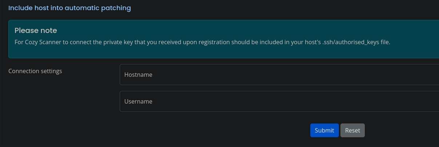The image size is (439, 147).
Task: Submit the host for automatic patching
Action: pyautogui.click(x=324, y=130)
